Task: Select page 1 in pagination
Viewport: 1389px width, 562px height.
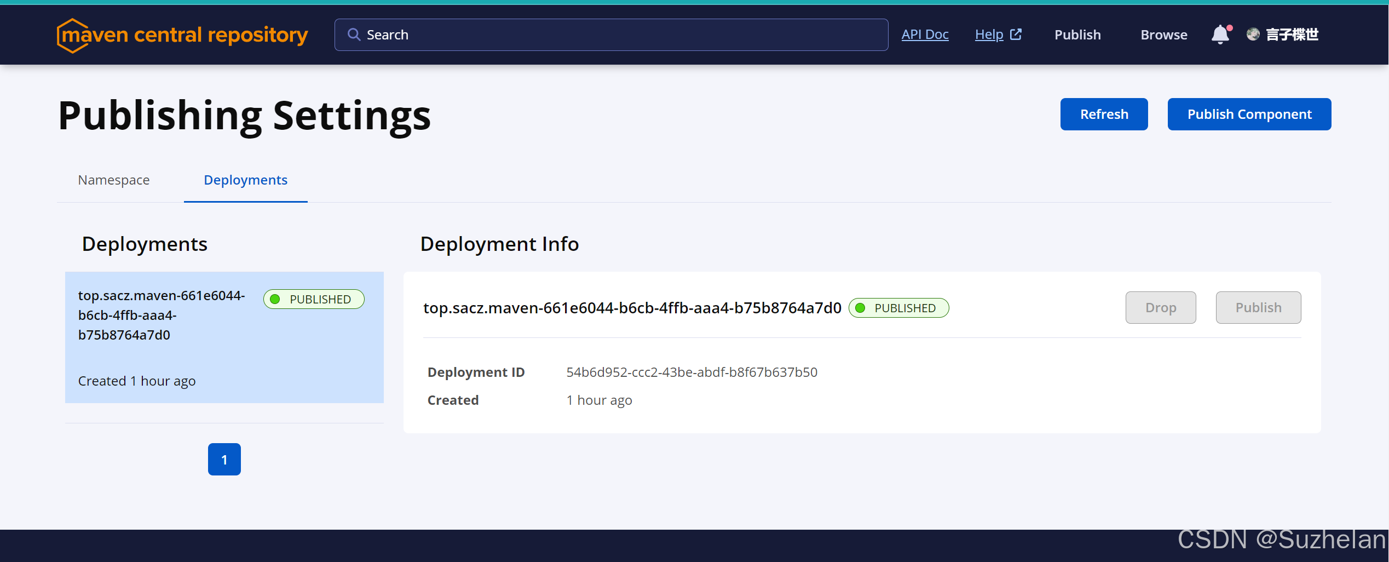Action: point(224,459)
